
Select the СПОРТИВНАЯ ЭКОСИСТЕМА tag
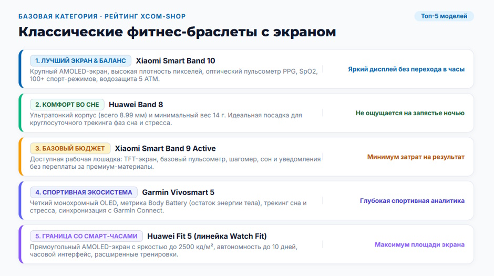(x=84, y=192)
